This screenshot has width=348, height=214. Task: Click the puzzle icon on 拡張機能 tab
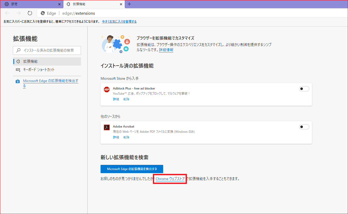pyautogui.click(x=68, y=4)
